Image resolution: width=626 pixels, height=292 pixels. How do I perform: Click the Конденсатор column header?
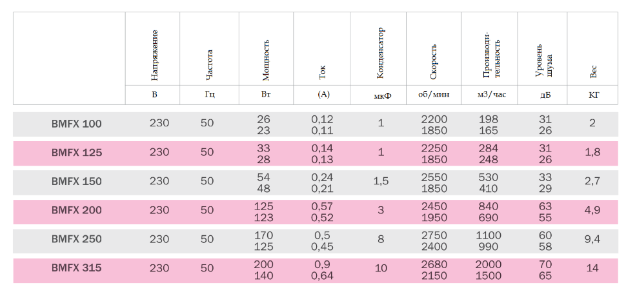(379, 53)
